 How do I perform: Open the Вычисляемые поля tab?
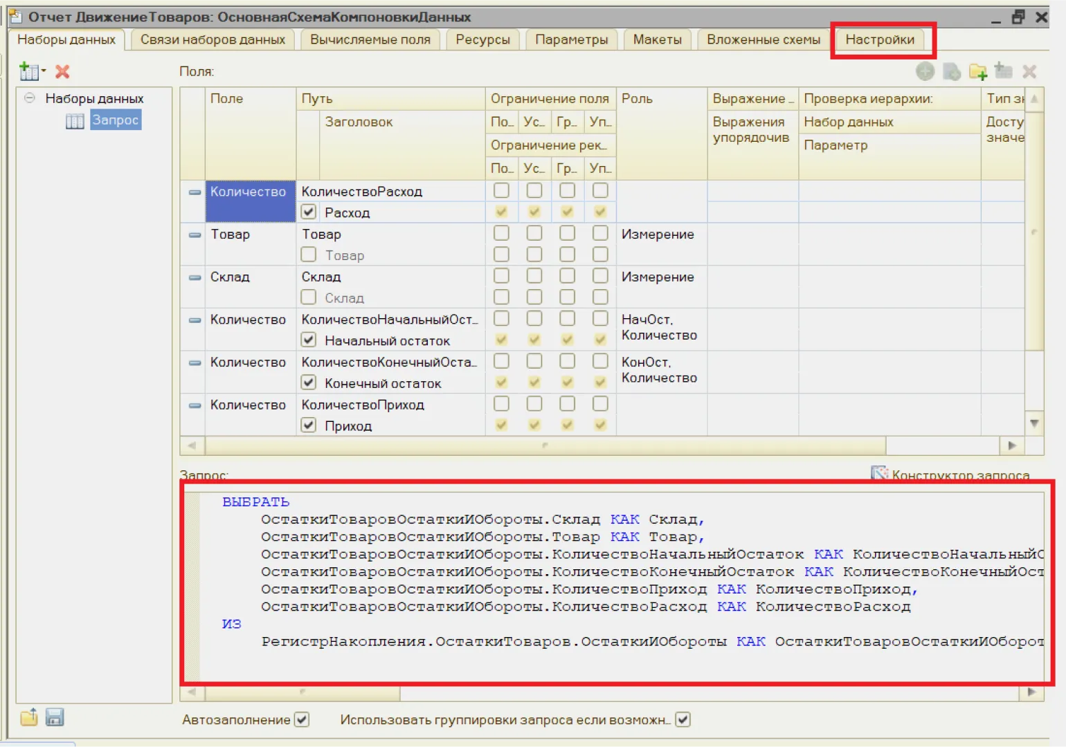[370, 39]
